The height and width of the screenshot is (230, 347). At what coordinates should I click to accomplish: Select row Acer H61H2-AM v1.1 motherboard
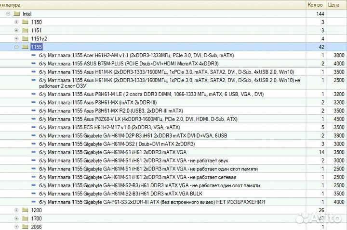point(173,55)
